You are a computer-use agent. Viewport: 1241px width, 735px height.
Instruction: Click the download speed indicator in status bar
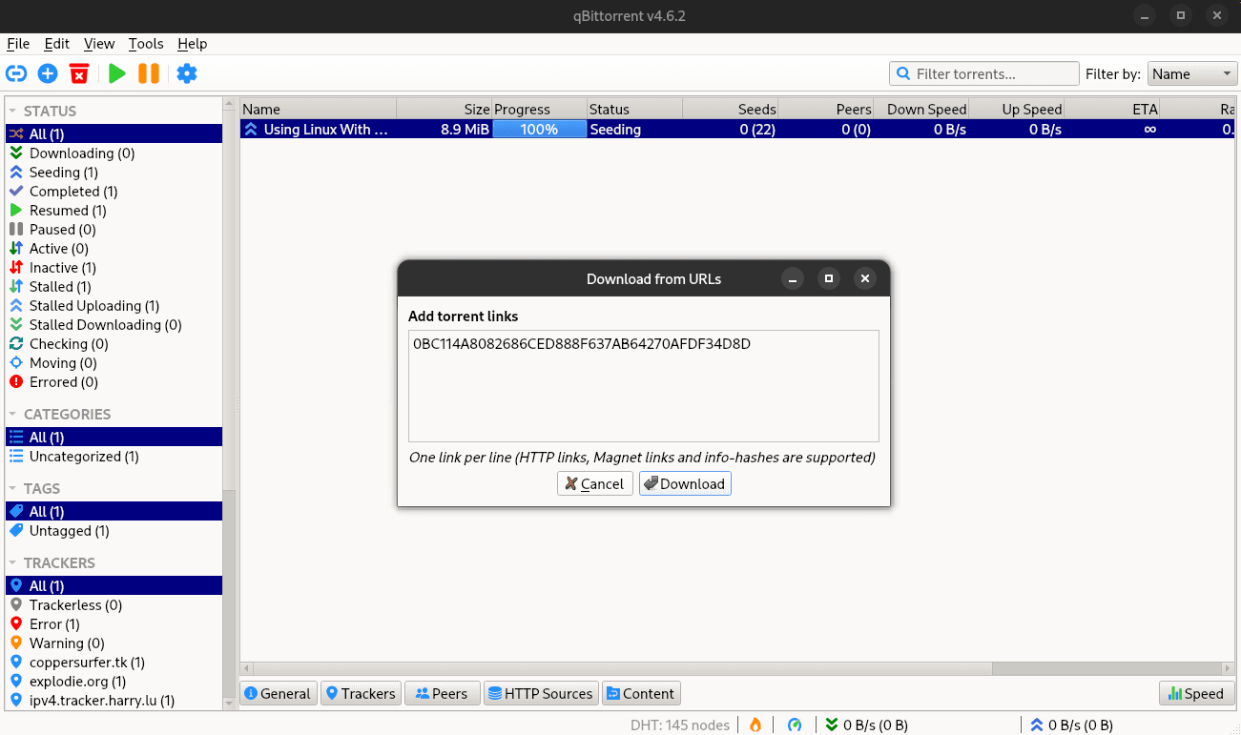pyautogui.click(x=866, y=725)
